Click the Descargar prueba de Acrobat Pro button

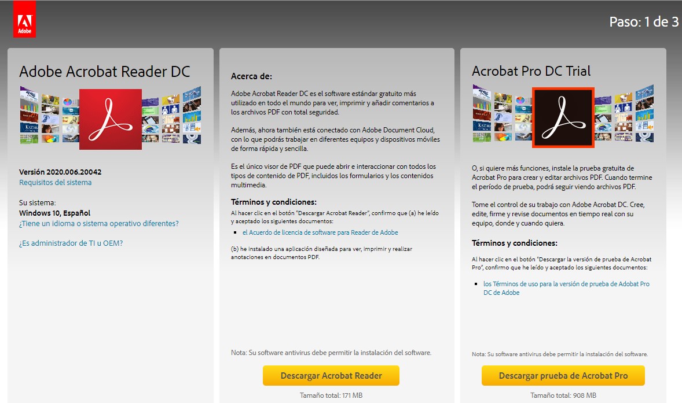563,375
